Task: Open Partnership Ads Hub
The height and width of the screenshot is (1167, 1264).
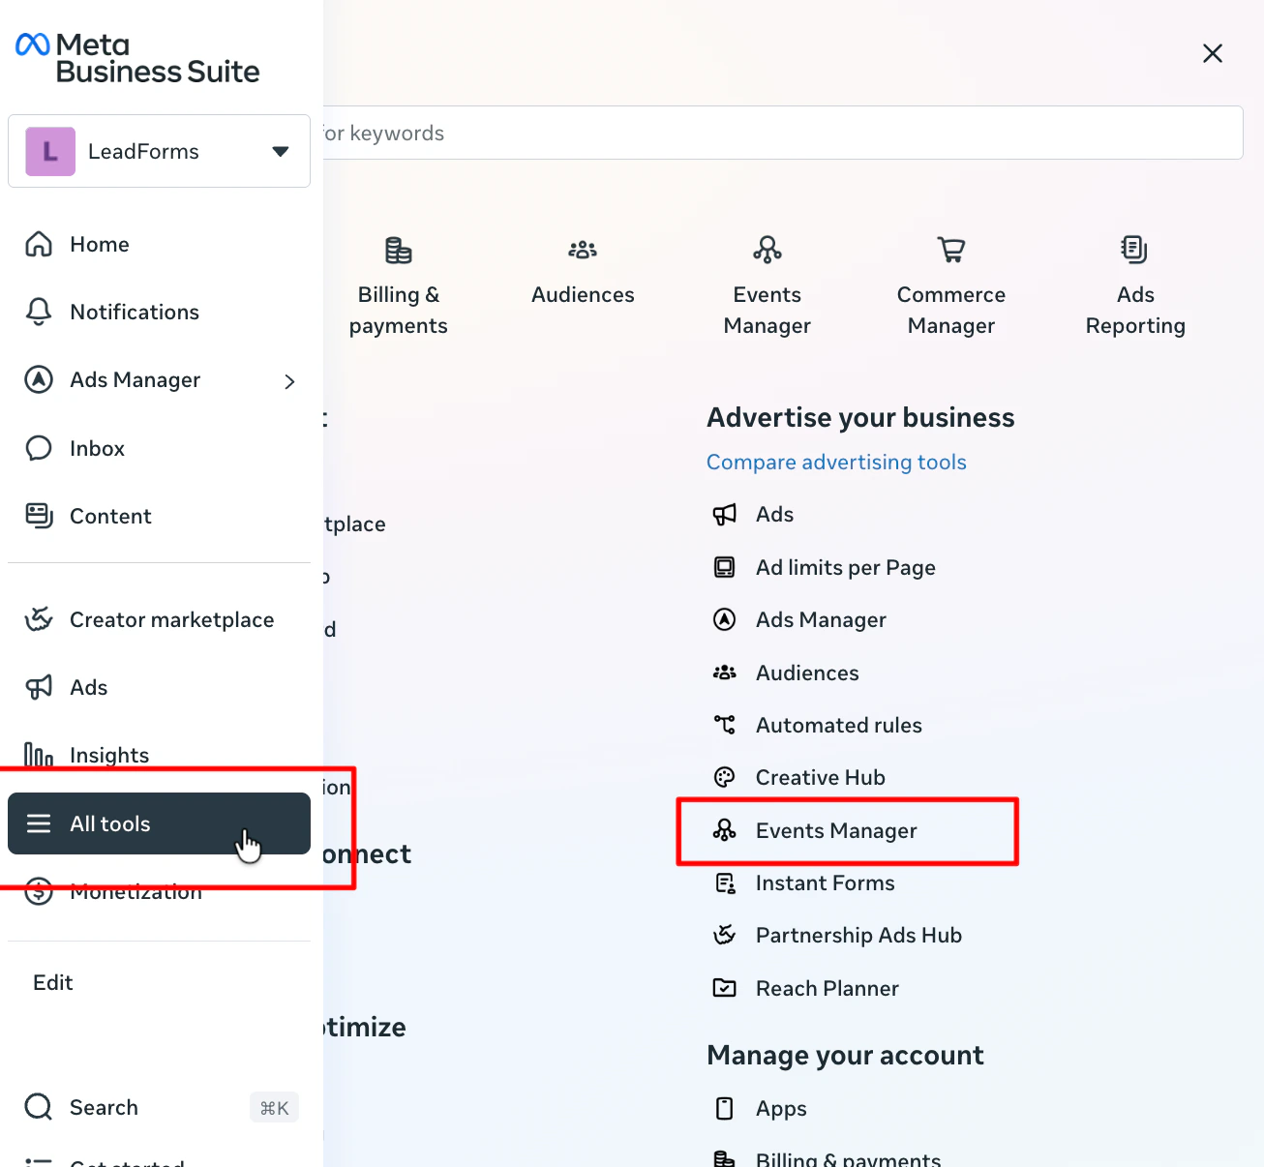Action: [858, 935]
